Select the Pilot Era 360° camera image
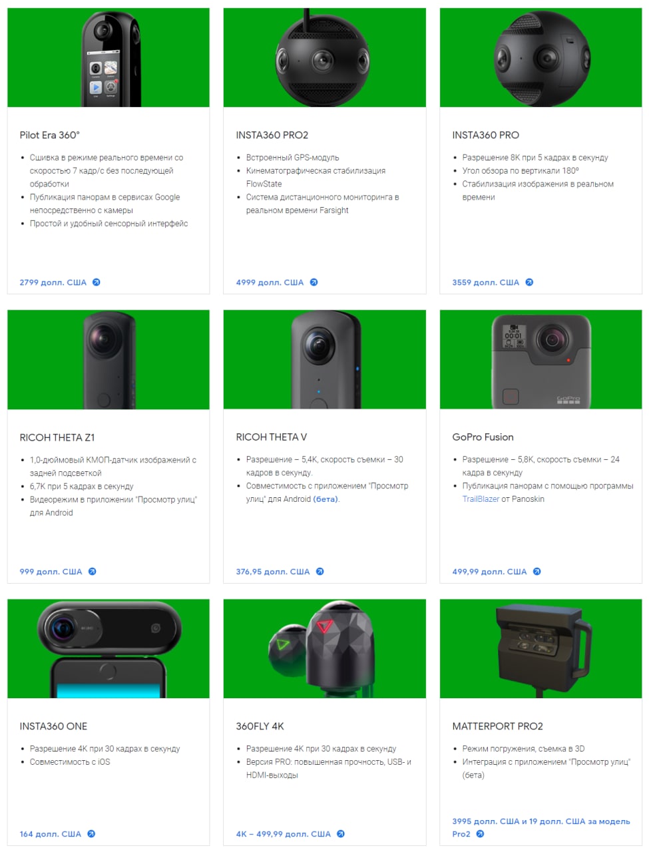This screenshot has width=649, height=852. [108, 58]
